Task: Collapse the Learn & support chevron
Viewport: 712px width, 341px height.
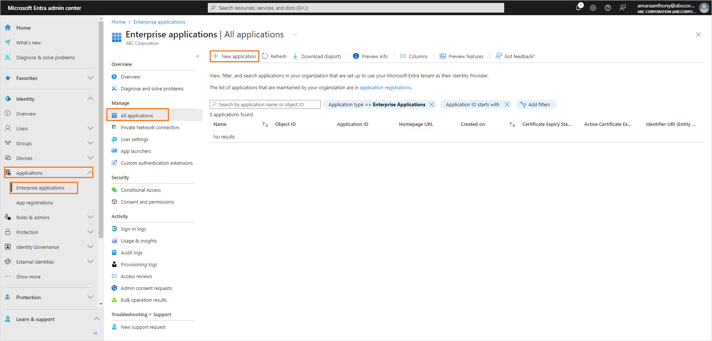Action: coord(96,319)
